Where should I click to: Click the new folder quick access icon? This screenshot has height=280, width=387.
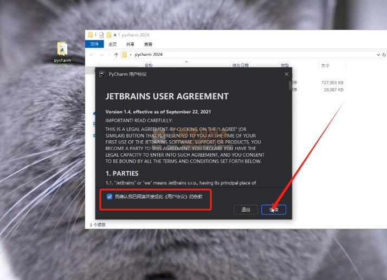(108, 35)
